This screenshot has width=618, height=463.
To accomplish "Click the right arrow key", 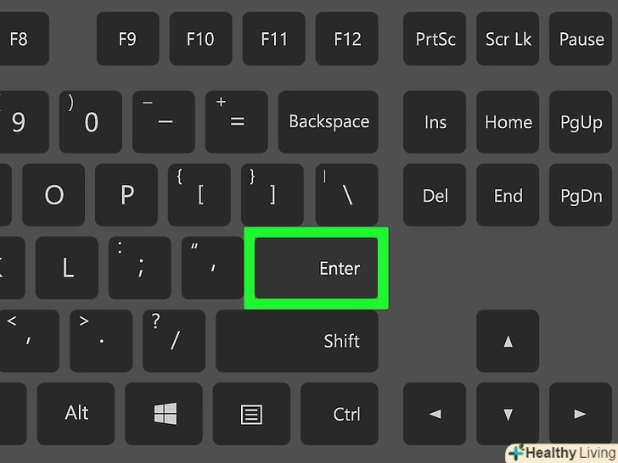I will click(x=580, y=414).
